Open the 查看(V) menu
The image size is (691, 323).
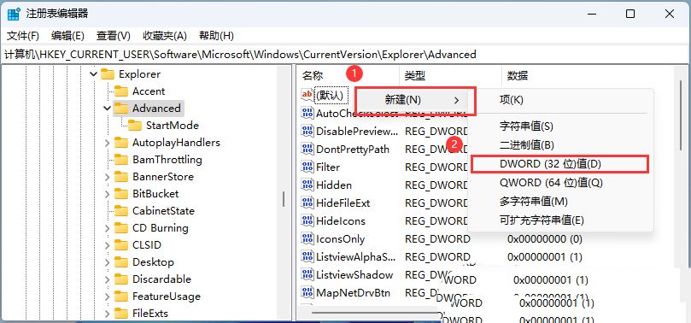pyautogui.click(x=114, y=36)
